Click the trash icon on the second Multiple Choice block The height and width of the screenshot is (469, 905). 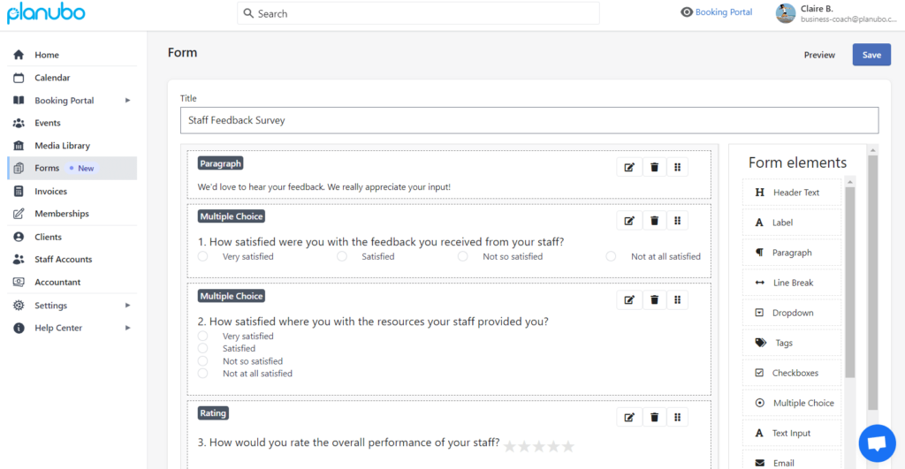coord(654,300)
